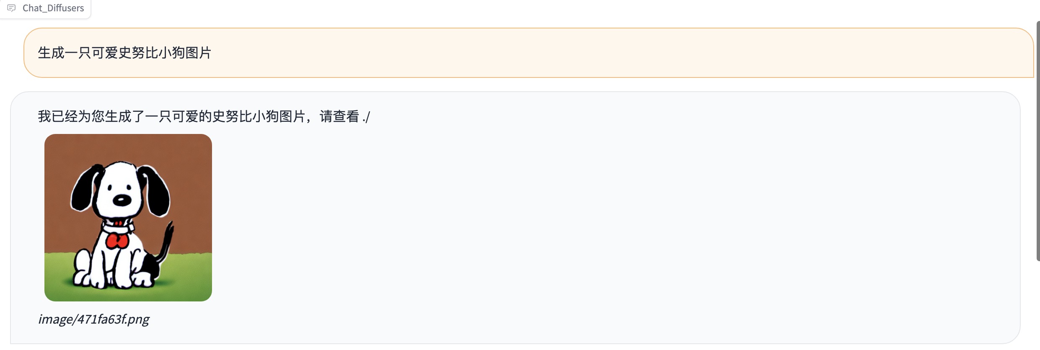Click the Chat_Diffusers header label

click(x=53, y=8)
